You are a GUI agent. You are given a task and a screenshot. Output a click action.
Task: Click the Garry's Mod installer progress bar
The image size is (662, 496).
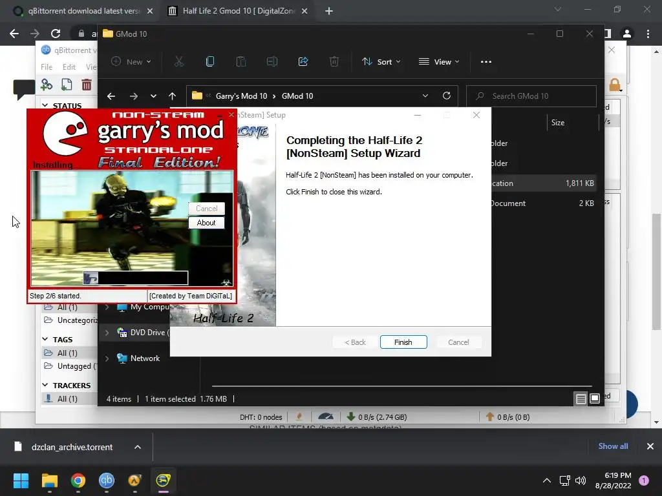[136, 278]
